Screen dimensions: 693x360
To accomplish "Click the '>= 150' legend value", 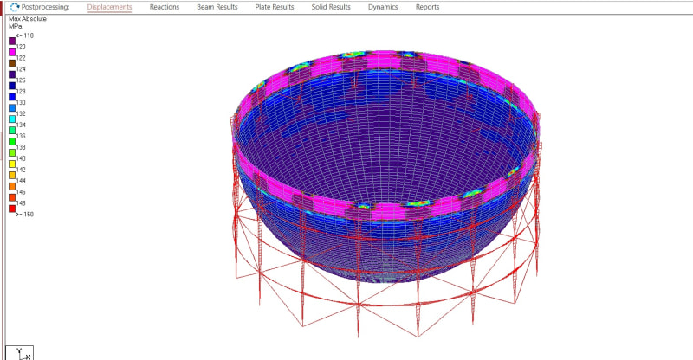I will pyautogui.click(x=25, y=215).
